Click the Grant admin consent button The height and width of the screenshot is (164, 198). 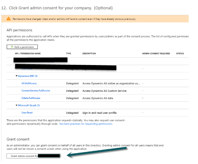click(x=33, y=156)
